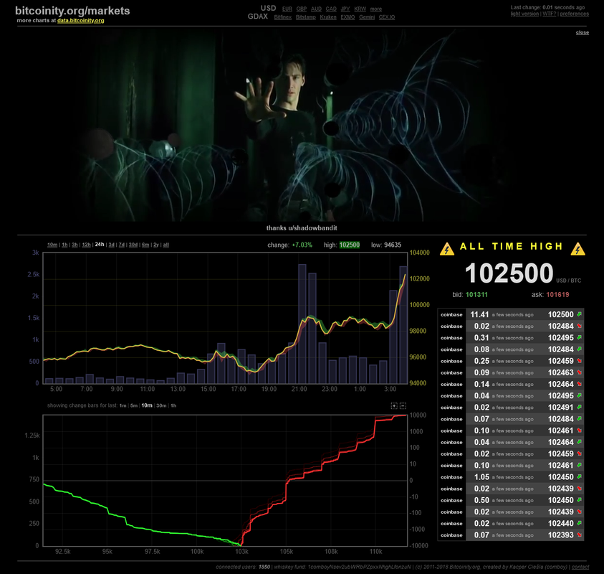Open the light version link
Viewport: 604px width, 574px height.
click(x=524, y=14)
